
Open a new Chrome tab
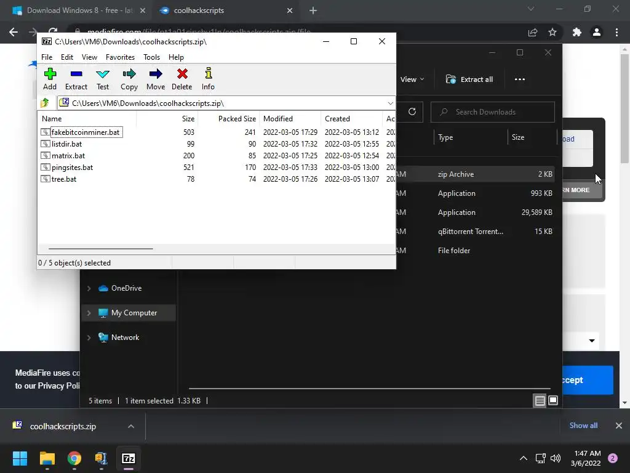click(x=313, y=11)
